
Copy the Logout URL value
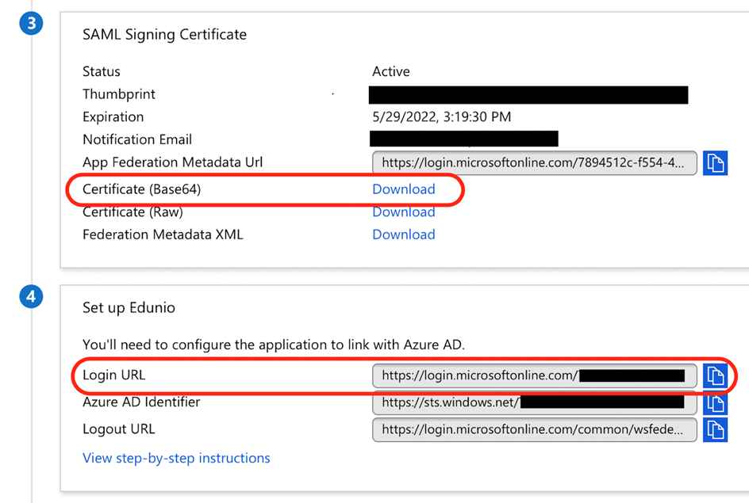[715, 430]
